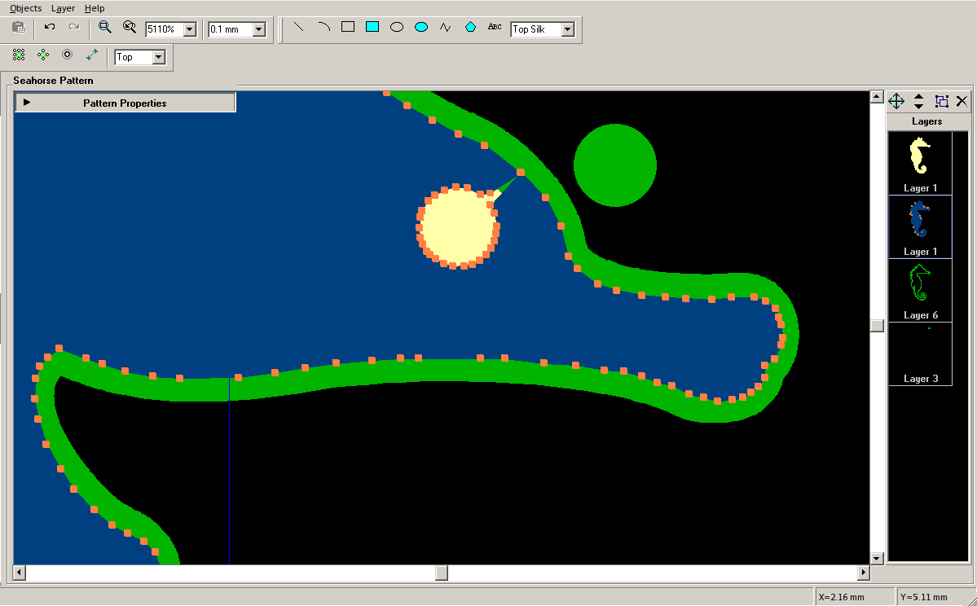Choose the filled cyan rectangle tool

372,27
